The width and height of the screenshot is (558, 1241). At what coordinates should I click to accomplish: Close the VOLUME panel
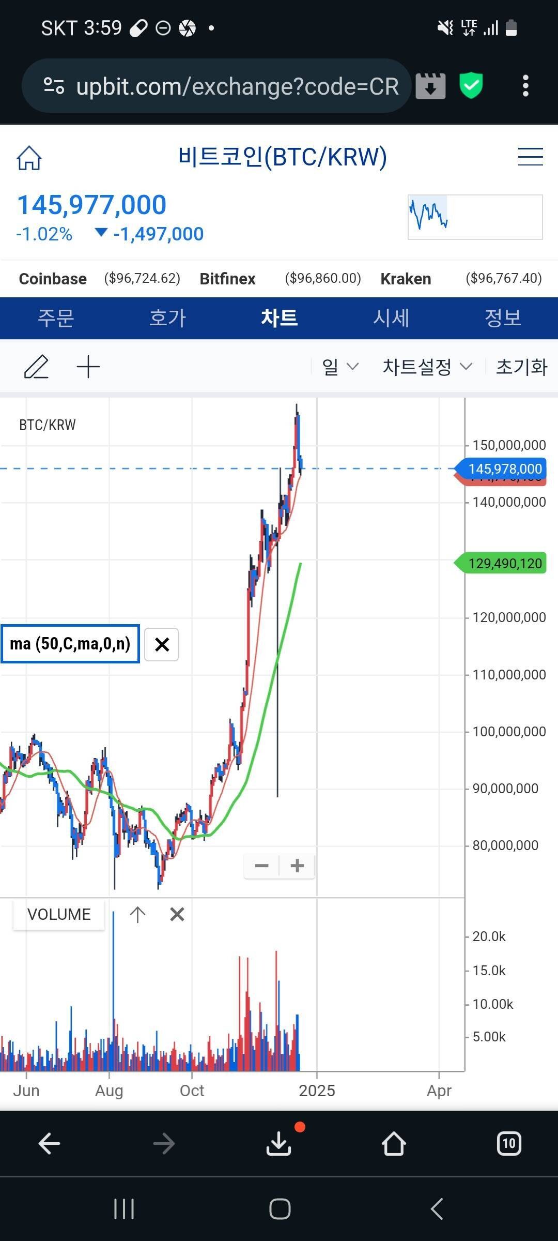tap(177, 914)
